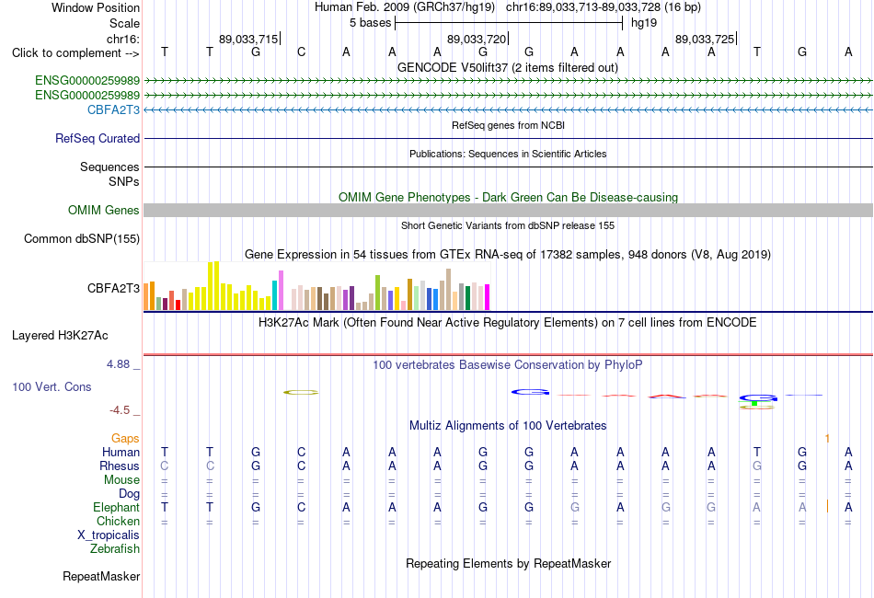Click the RepeatMasker track label
The height and width of the screenshot is (598, 874).
[101, 577]
